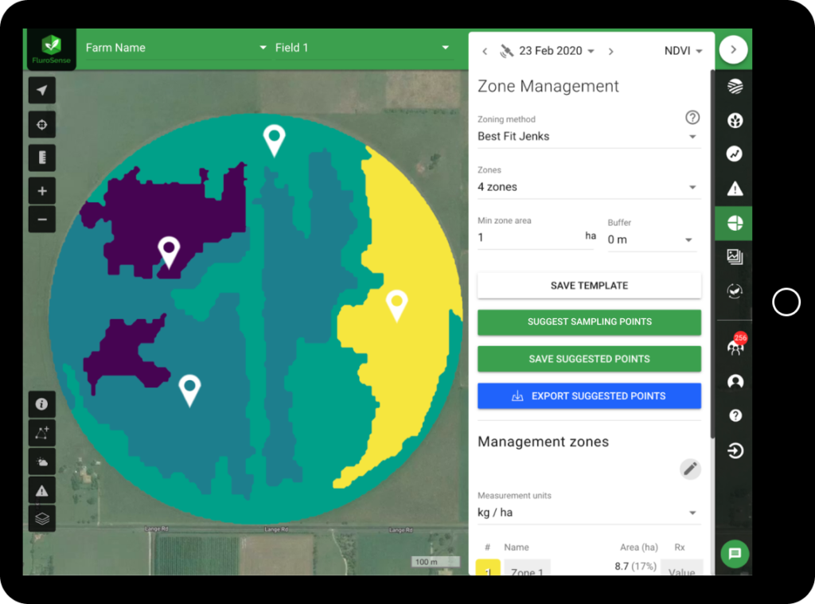
Task: Click SUGGEST SAMPLING POINTS button
Action: tap(589, 321)
